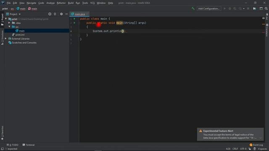Open the Window menu
The height and width of the screenshot is (151, 269).
[101, 3]
